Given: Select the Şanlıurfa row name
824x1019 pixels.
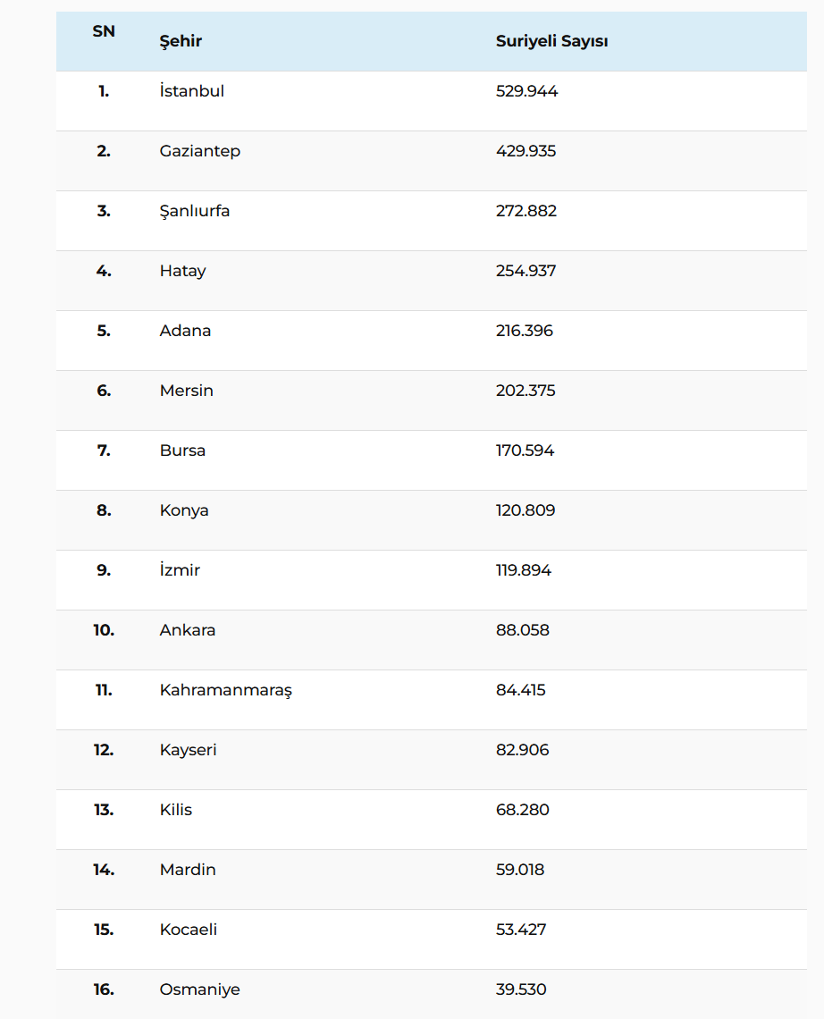Looking at the screenshot, I should (x=194, y=211).
